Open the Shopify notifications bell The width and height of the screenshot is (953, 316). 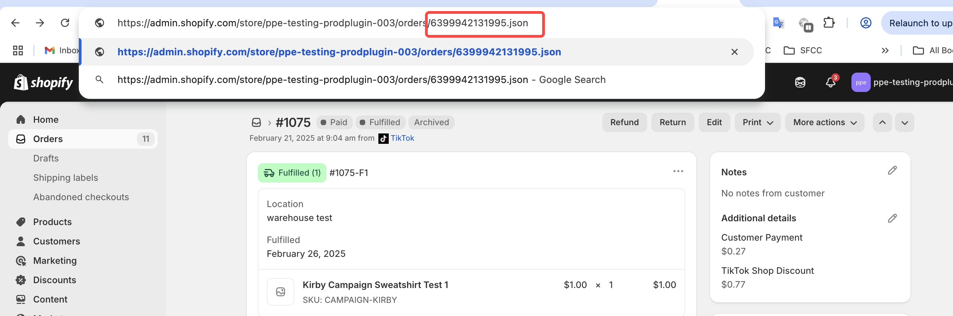(x=831, y=82)
